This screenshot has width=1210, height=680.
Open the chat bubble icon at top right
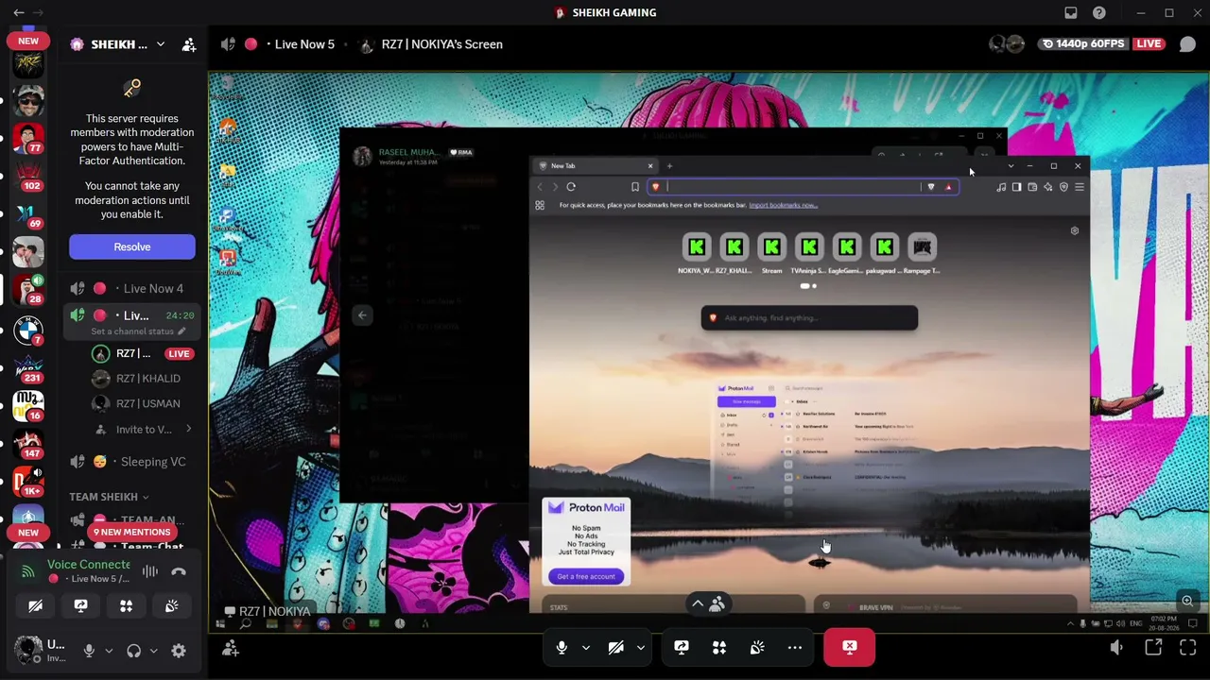[x=1188, y=44]
